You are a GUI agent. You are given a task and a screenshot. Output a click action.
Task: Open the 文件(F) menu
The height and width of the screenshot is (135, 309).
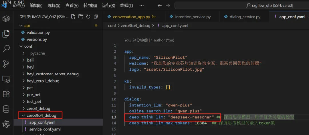(18, 5)
